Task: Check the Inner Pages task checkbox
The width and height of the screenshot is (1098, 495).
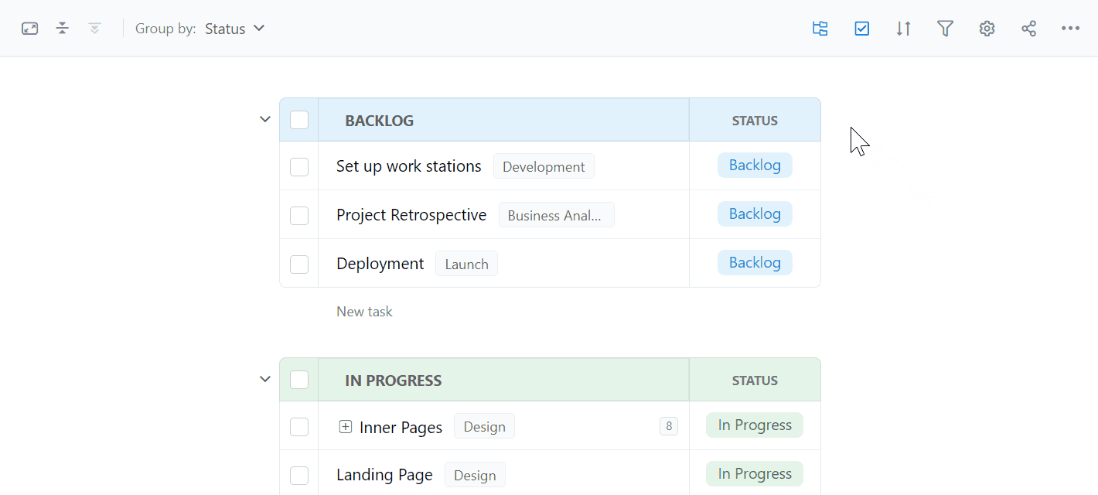Action: 299,426
